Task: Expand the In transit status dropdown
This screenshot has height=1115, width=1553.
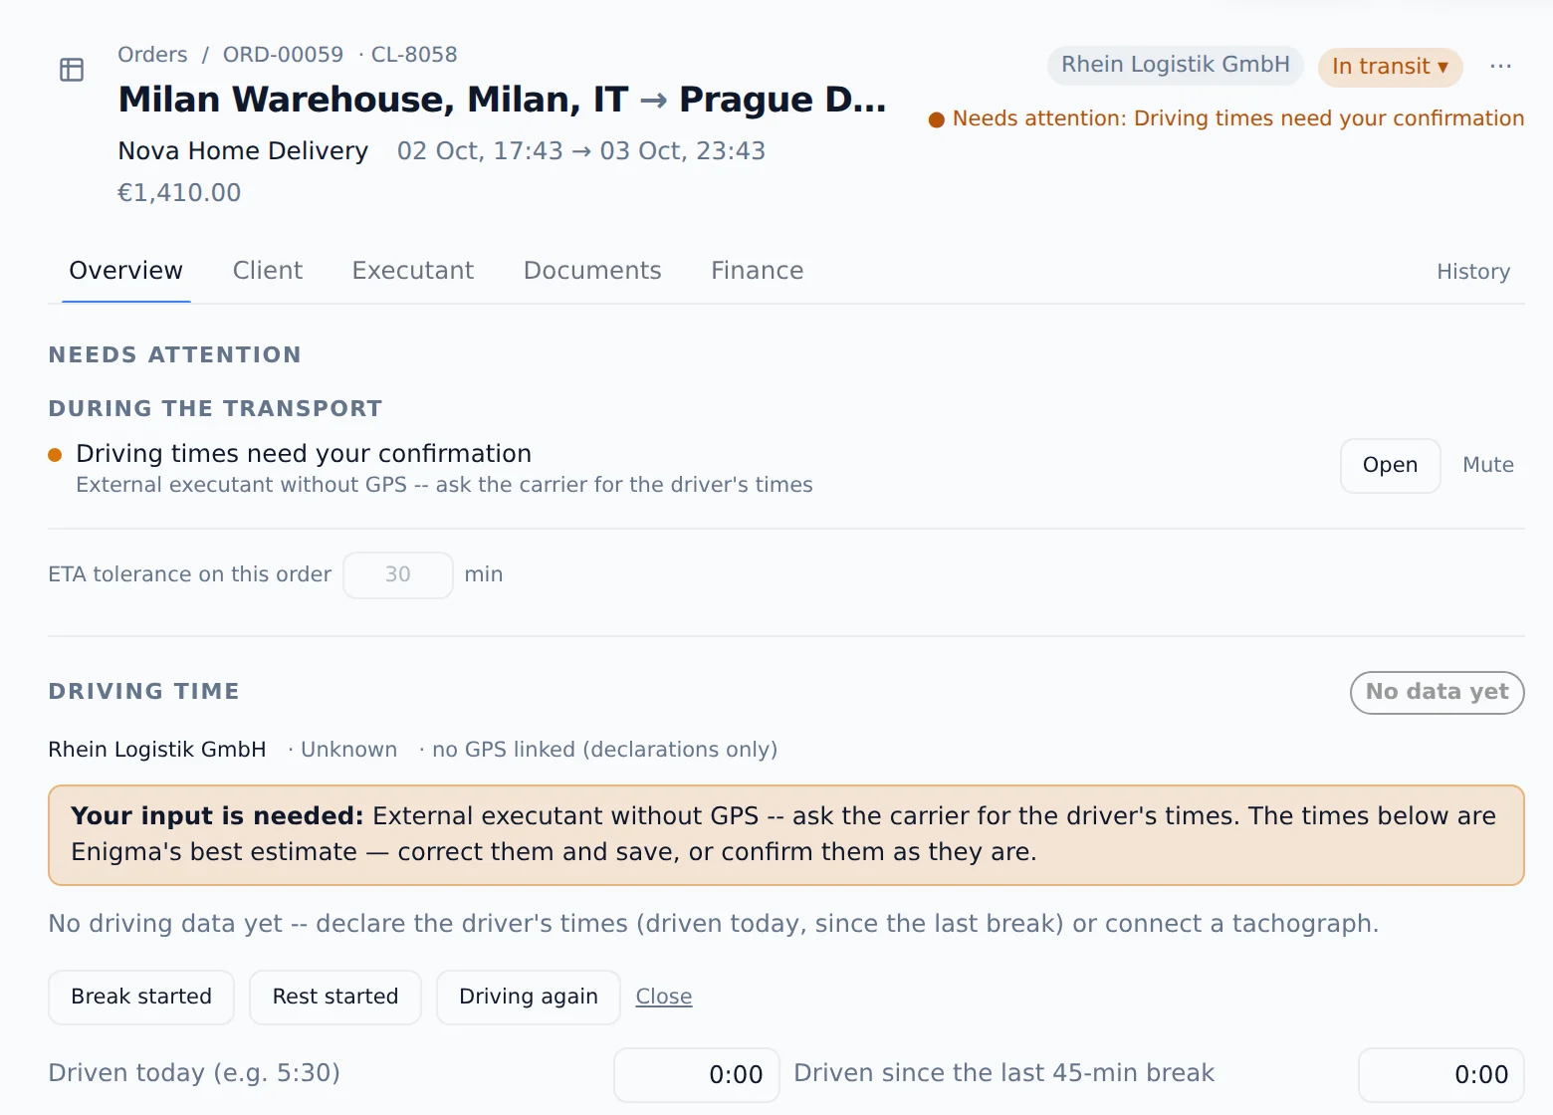Action: [x=1390, y=67]
